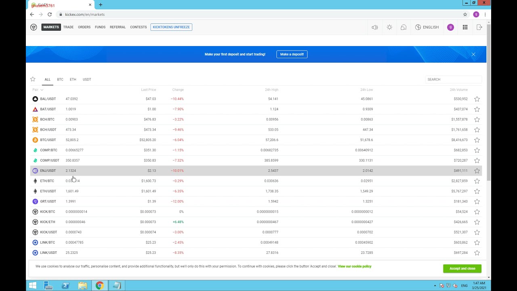Open Chrome's three-dot menu
Image resolution: width=517 pixels, height=291 pixels.
(x=485, y=15)
